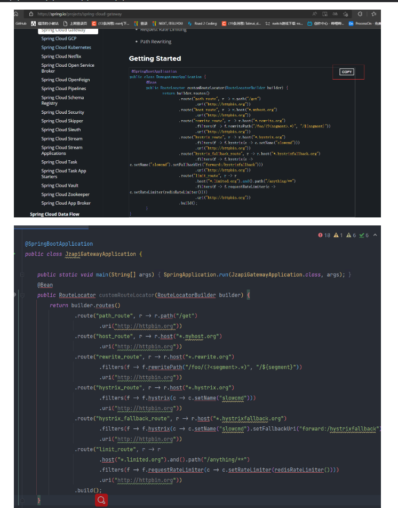This screenshot has height=508, width=398.
Task: Open the ProcessOn bookmark
Action: tap(365, 24)
